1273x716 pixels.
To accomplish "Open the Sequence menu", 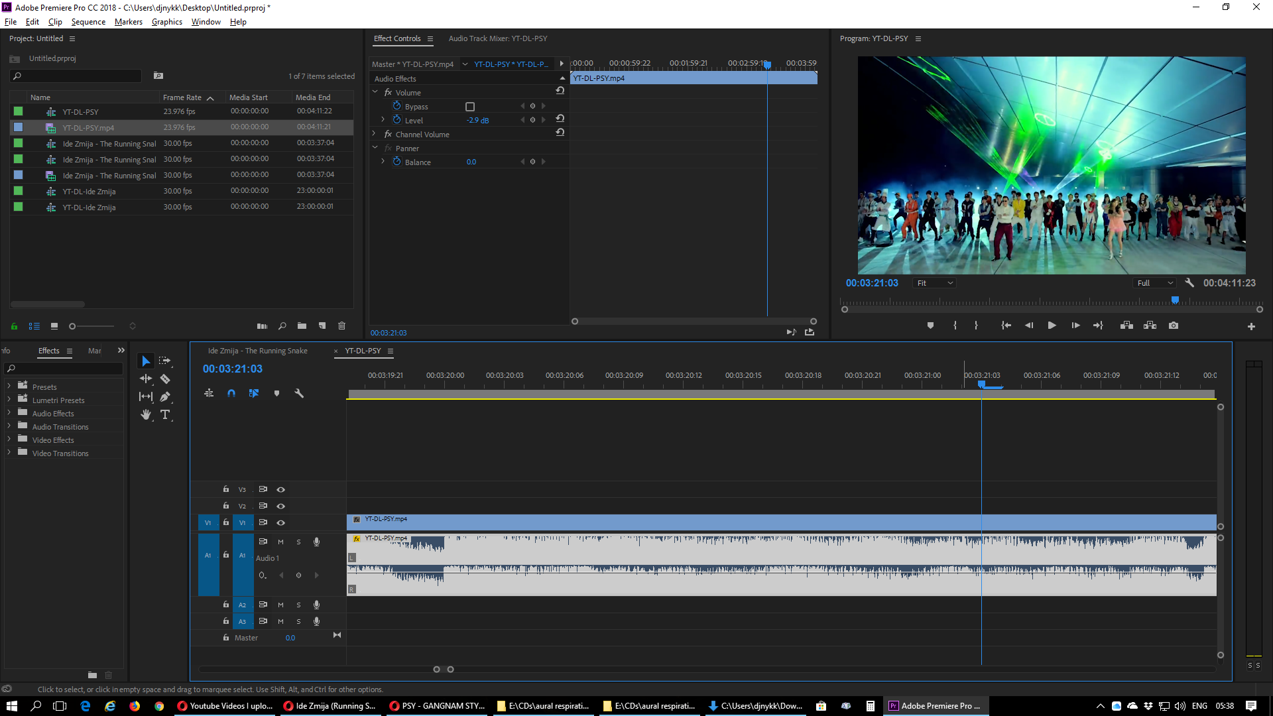I will 88,22.
